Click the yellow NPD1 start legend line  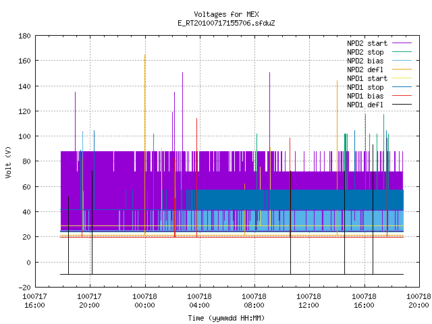pyautogui.click(x=402, y=78)
